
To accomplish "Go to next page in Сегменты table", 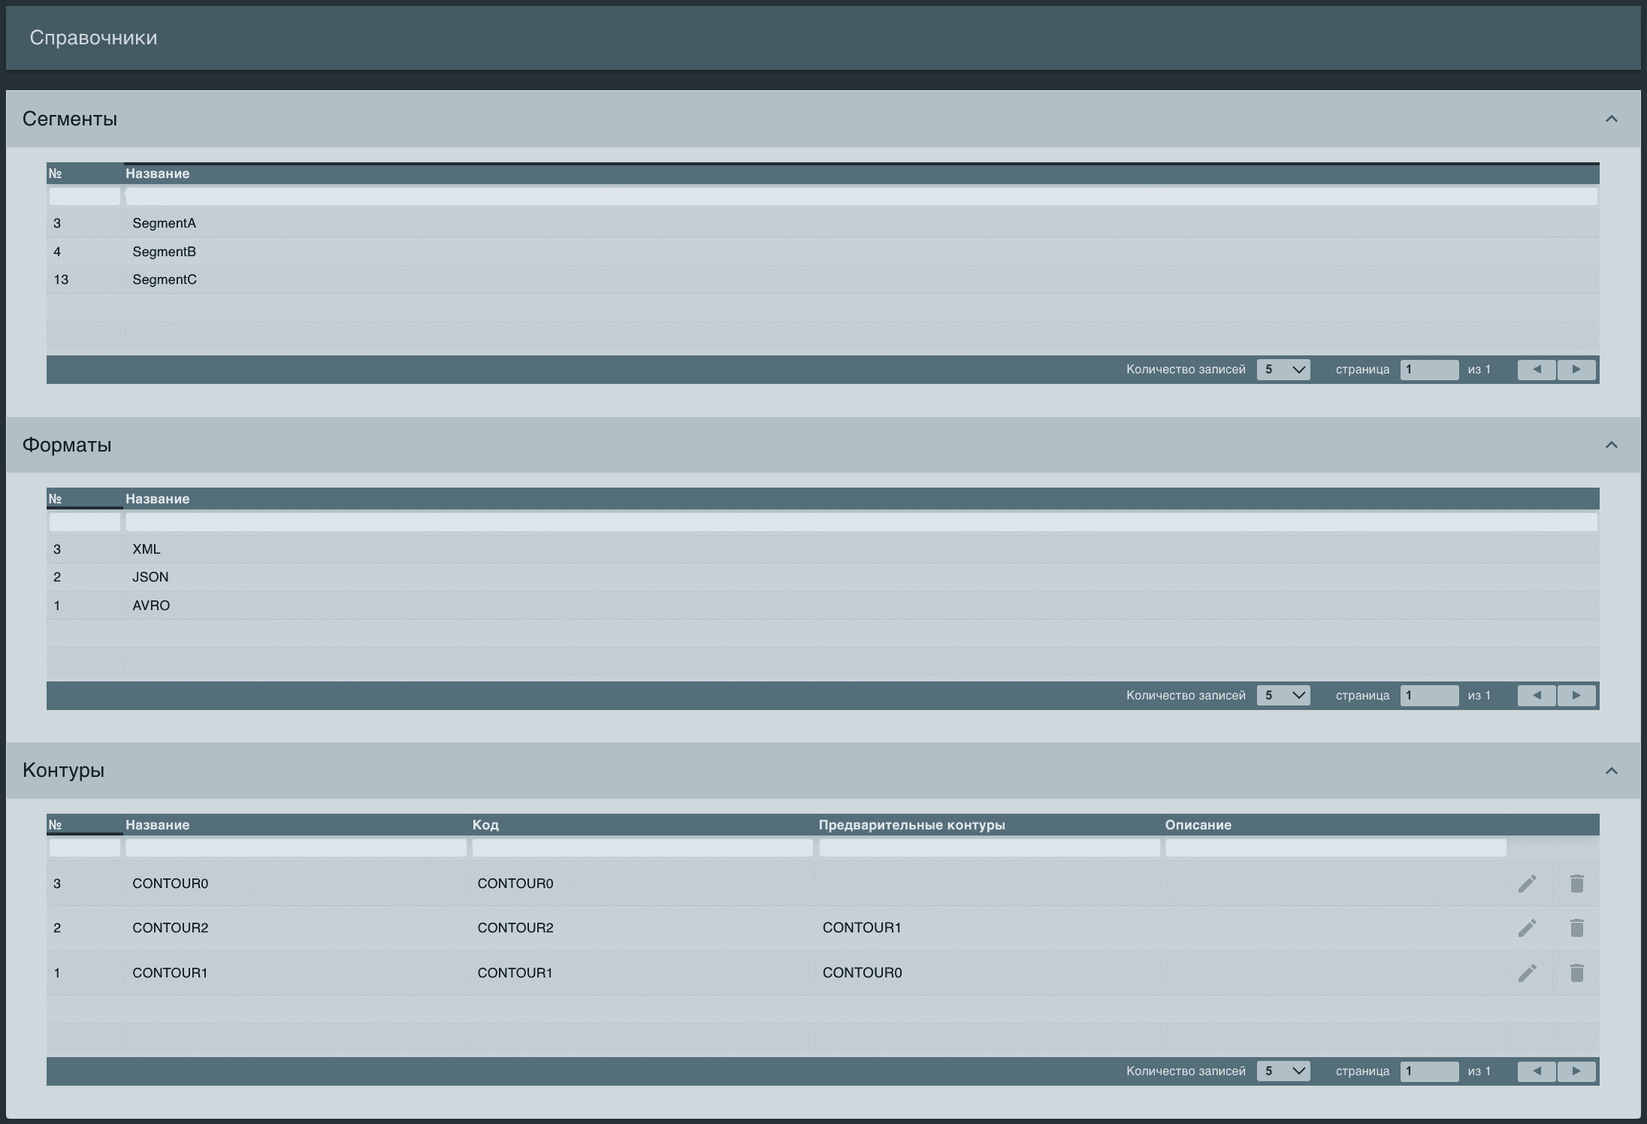I will click(1576, 370).
